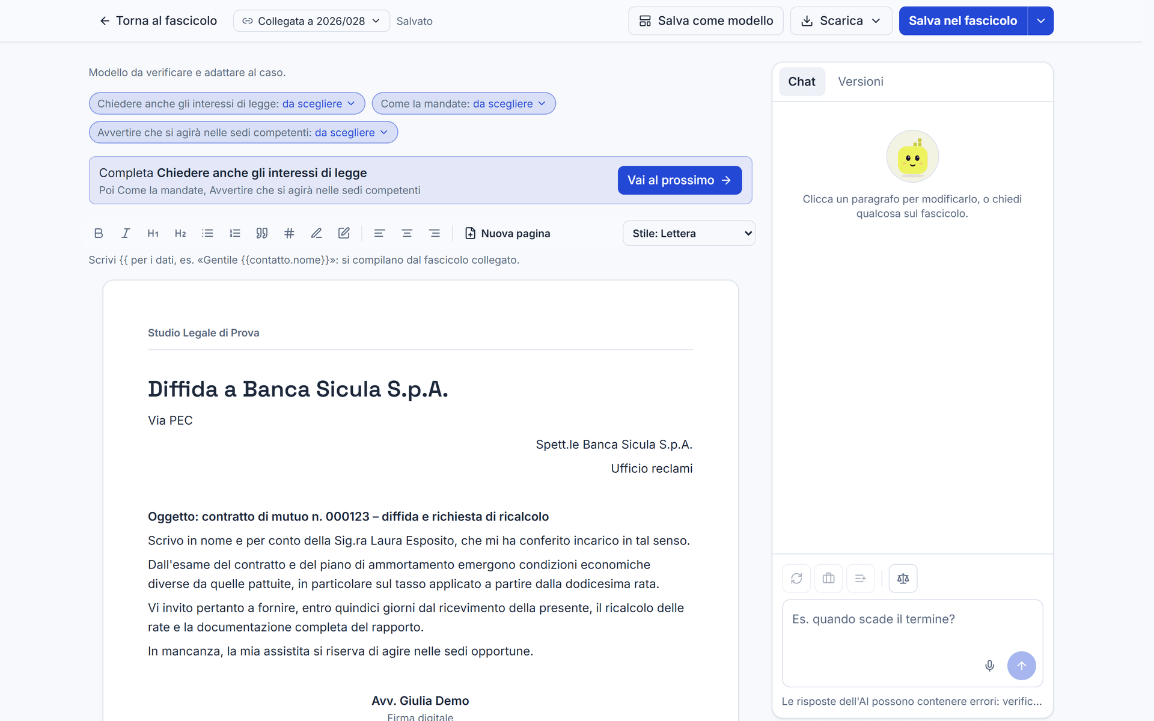This screenshot has height=721, width=1154.
Task: Click the signature 'Avv. Giulia Demo'
Action: (420, 701)
